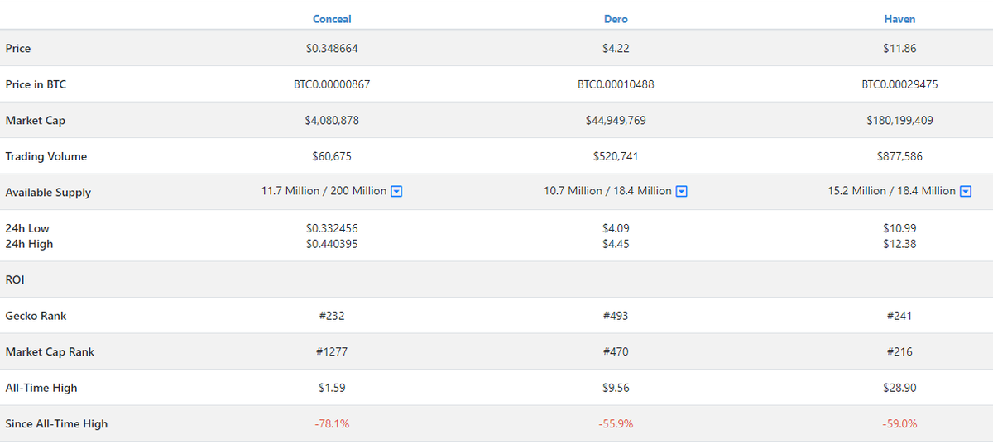Select Haven all-time high $28.90

(899, 388)
